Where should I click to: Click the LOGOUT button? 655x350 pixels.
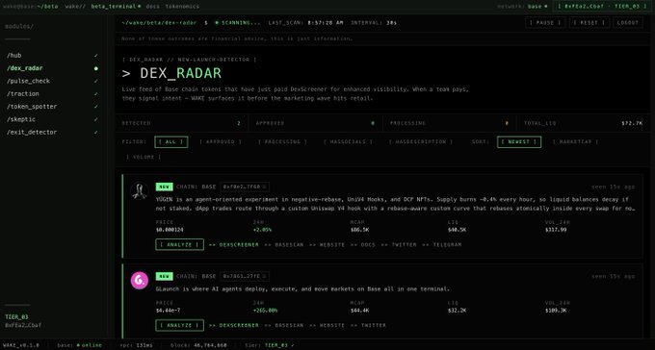pyautogui.click(x=628, y=22)
